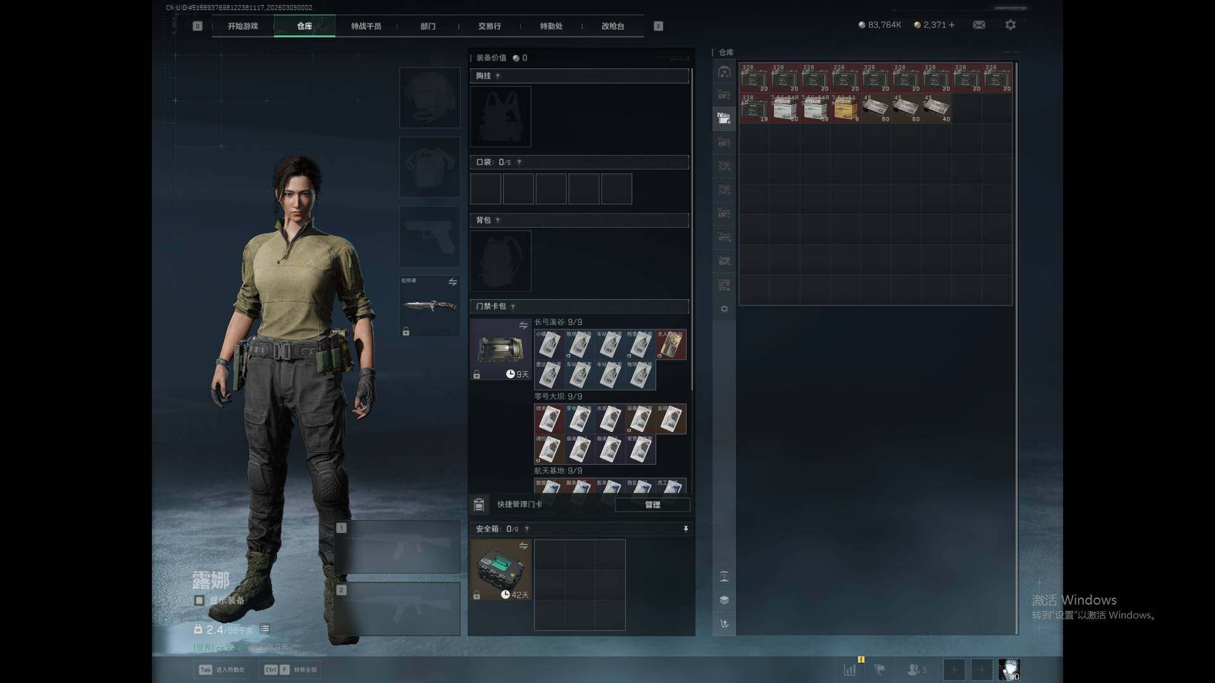This screenshot has height=683, width=1215.
Task: Open the mail envelope icon
Action: [x=978, y=25]
